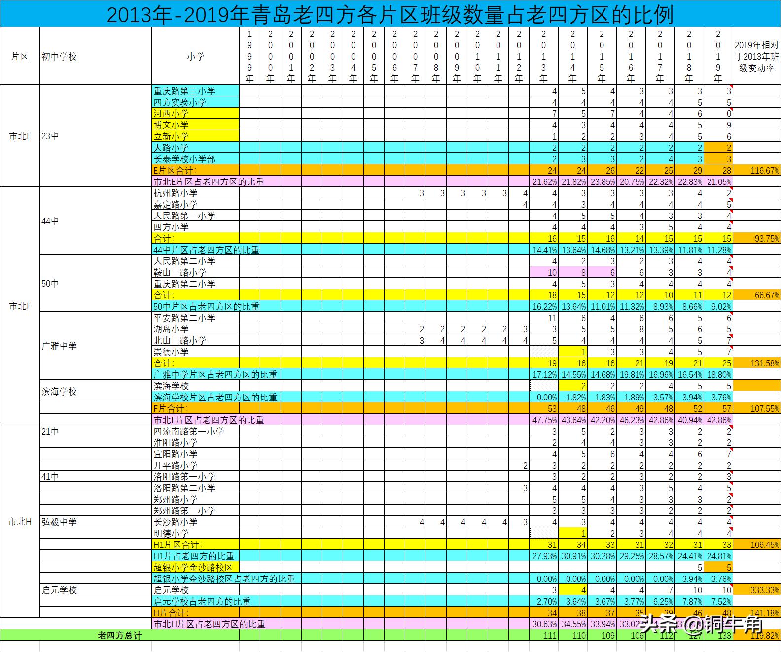This screenshot has height=652, width=781.
Task: Click the title "2013年-2019年青岛老四方各片区班级数量占老四方区的比例"
Action: (x=390, y=14)
